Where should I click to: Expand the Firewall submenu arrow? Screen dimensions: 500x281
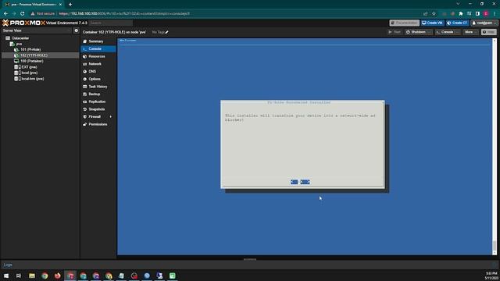111,117
